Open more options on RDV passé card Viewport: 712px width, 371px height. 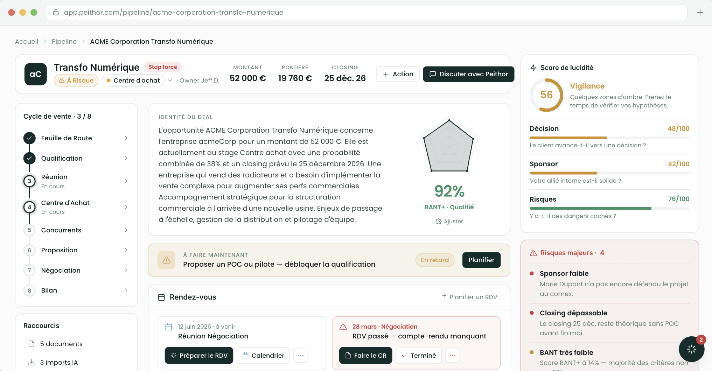452,355
